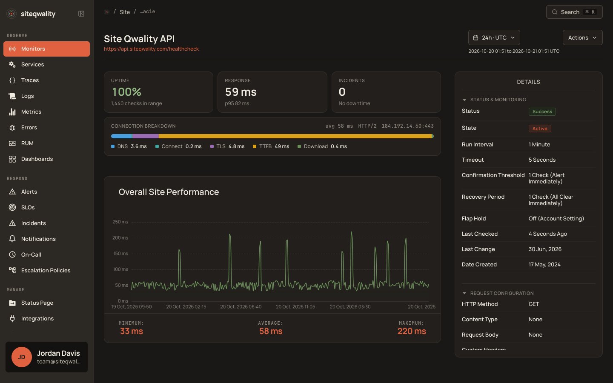Click the Errors bug icon
Image resolution: width=613 pixels, height=383 pixels.
12,127
